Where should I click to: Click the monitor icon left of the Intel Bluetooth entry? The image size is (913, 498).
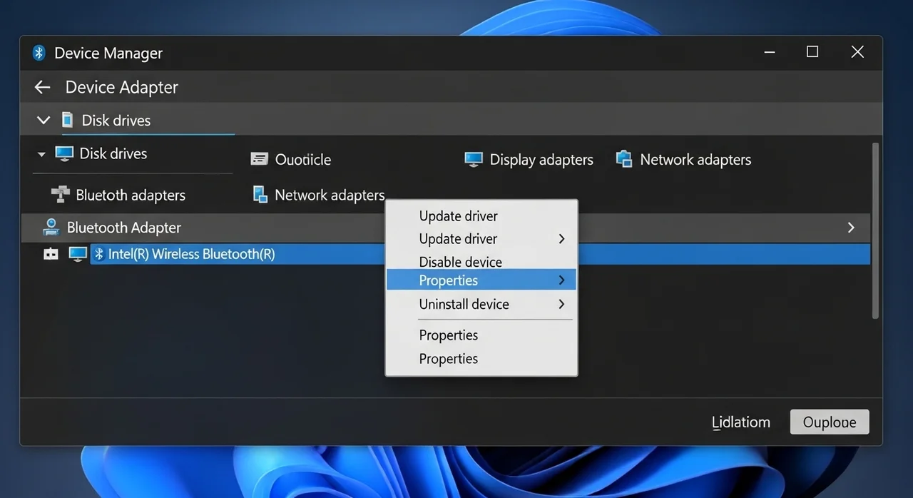pos(77,254)
